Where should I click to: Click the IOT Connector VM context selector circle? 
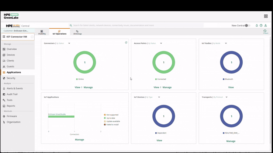[x=32, y=37]
